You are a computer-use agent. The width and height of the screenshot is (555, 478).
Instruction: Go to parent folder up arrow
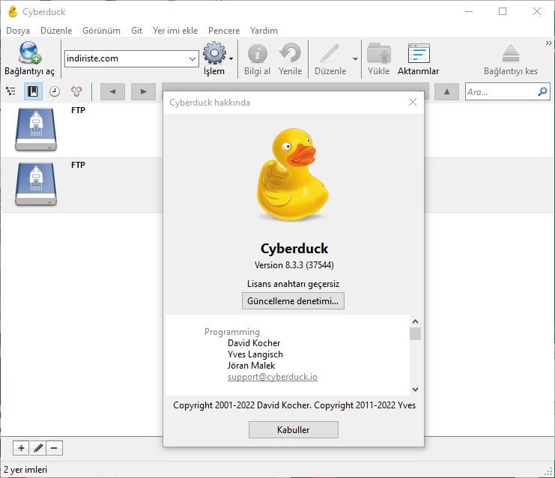446,91
